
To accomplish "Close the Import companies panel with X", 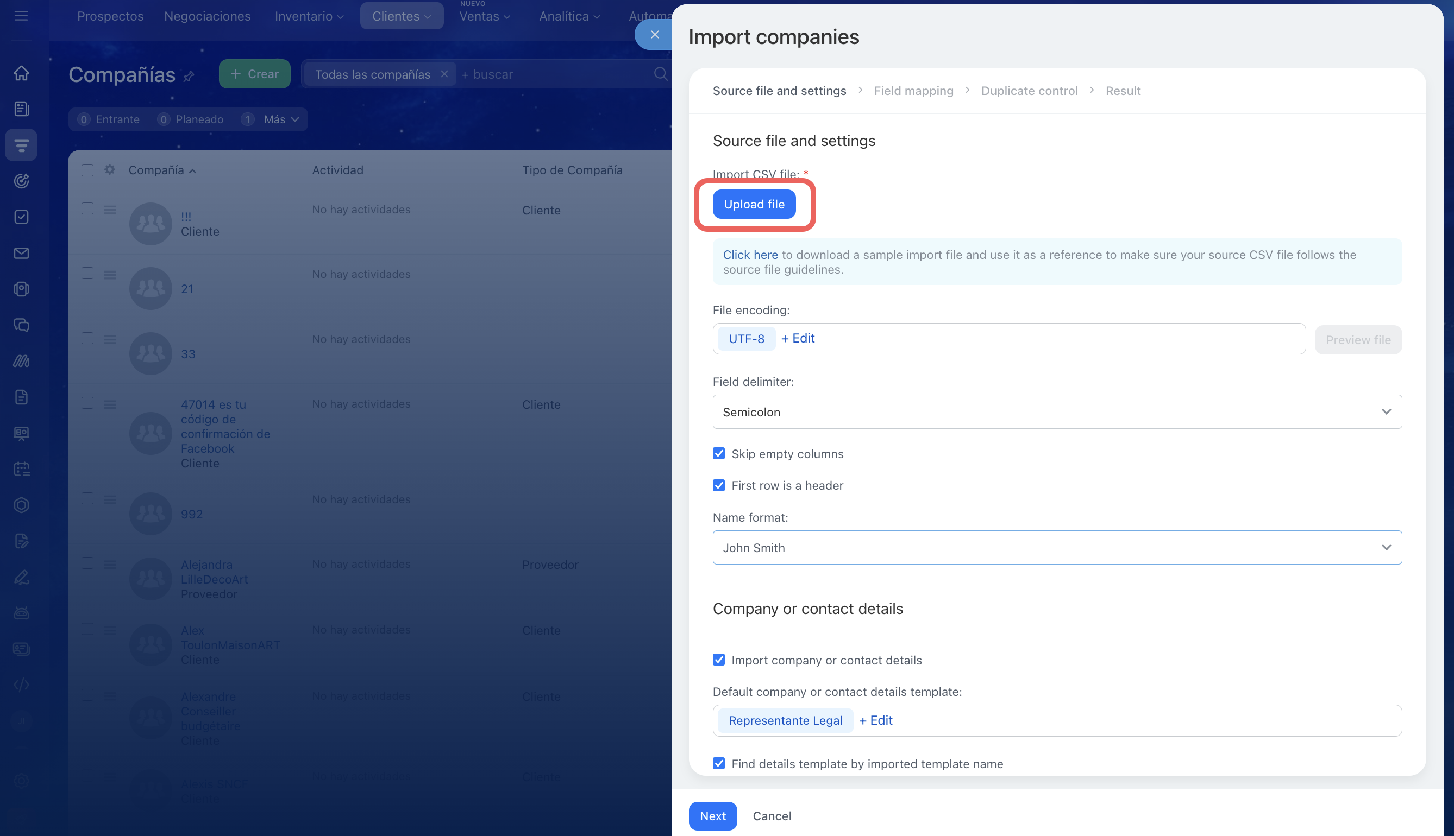I will (654, 34).
